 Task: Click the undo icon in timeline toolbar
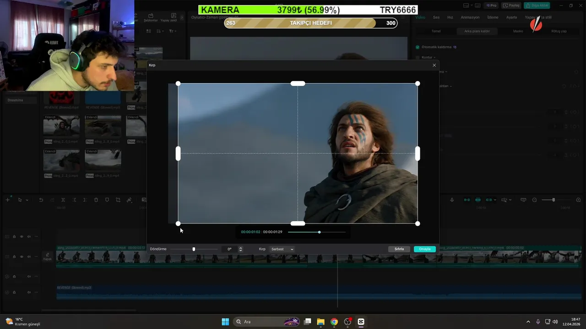click(x=41, y=200)
